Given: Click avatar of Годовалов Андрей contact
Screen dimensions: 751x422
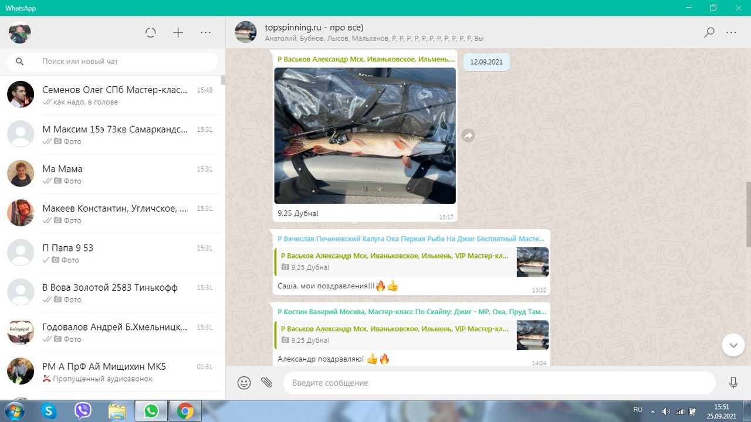Looking at the screenshot, I should [x=21, y=332].
